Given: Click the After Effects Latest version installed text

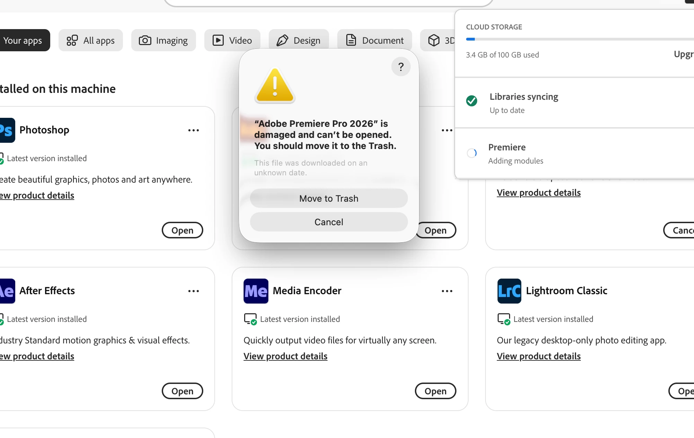Looking at the screenshot, I should pos(47,319).
